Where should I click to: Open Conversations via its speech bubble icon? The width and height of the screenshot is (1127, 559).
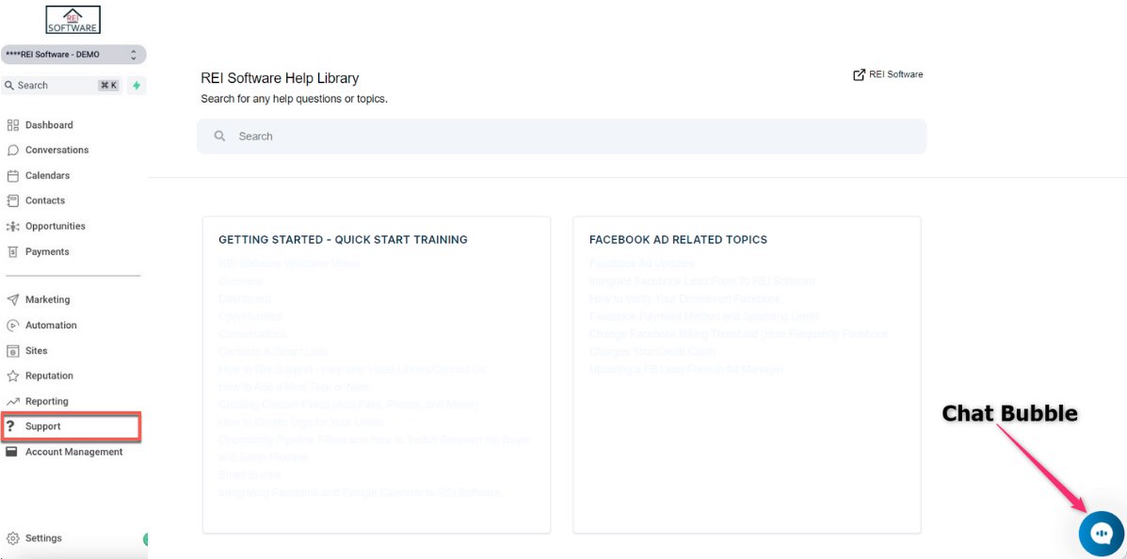click(x=13, y=151)
